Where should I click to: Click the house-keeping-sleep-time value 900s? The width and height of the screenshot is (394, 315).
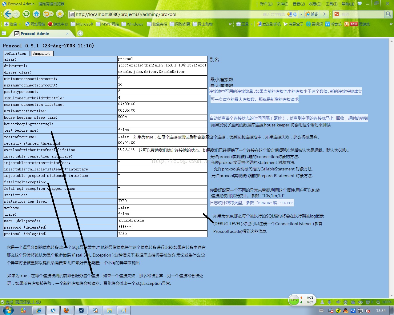(x=162, y=117)
